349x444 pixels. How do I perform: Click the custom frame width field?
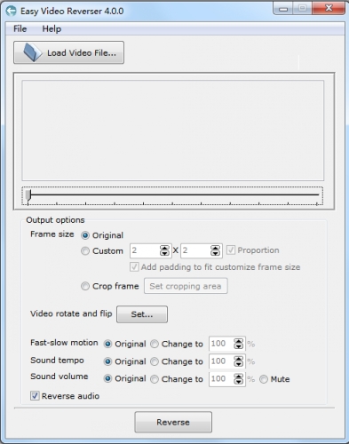(145, 250)
